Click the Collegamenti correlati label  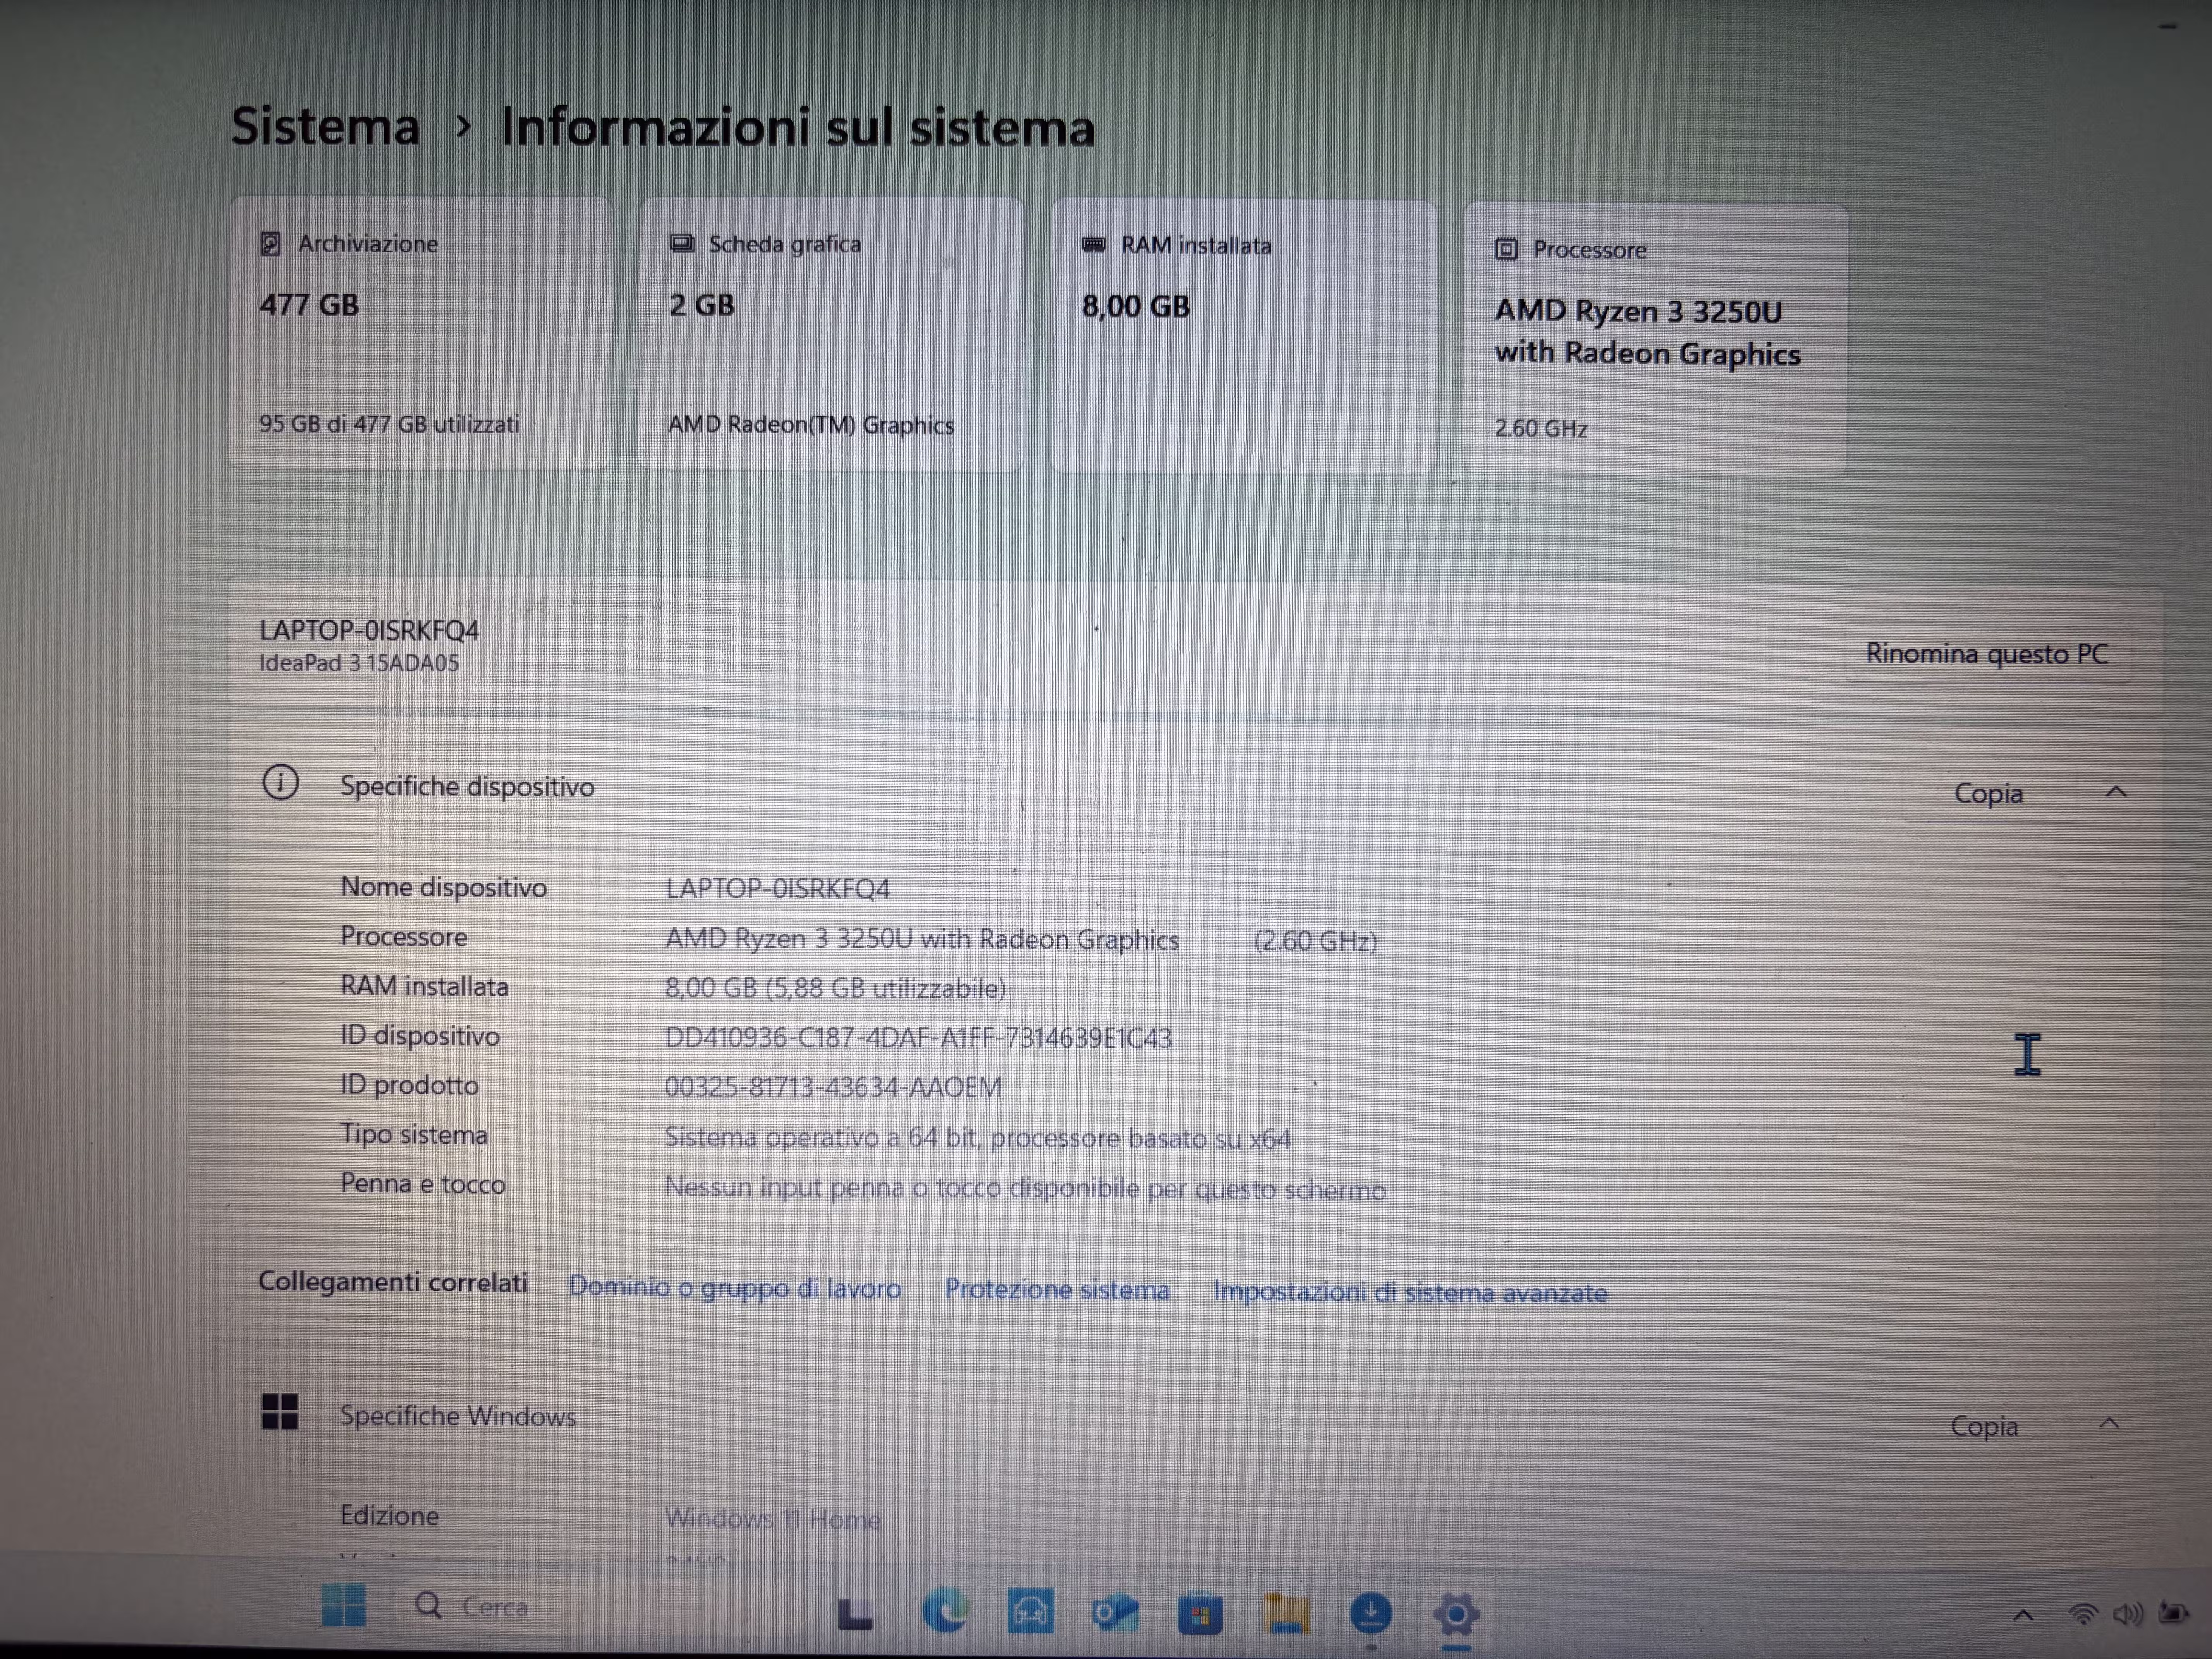click(x=393, y=1282)
